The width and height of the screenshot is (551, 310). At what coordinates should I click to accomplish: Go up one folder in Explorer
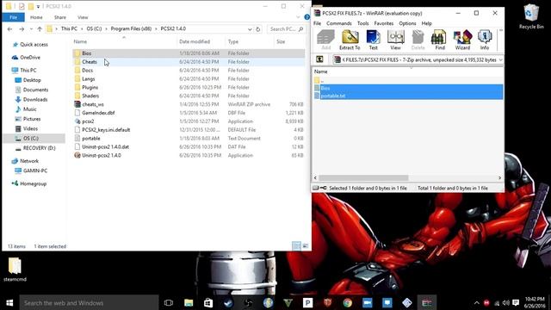[x=40, y=29]
